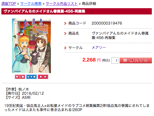Click the red product title header bar
154x116 pixels.
point(77,11)
